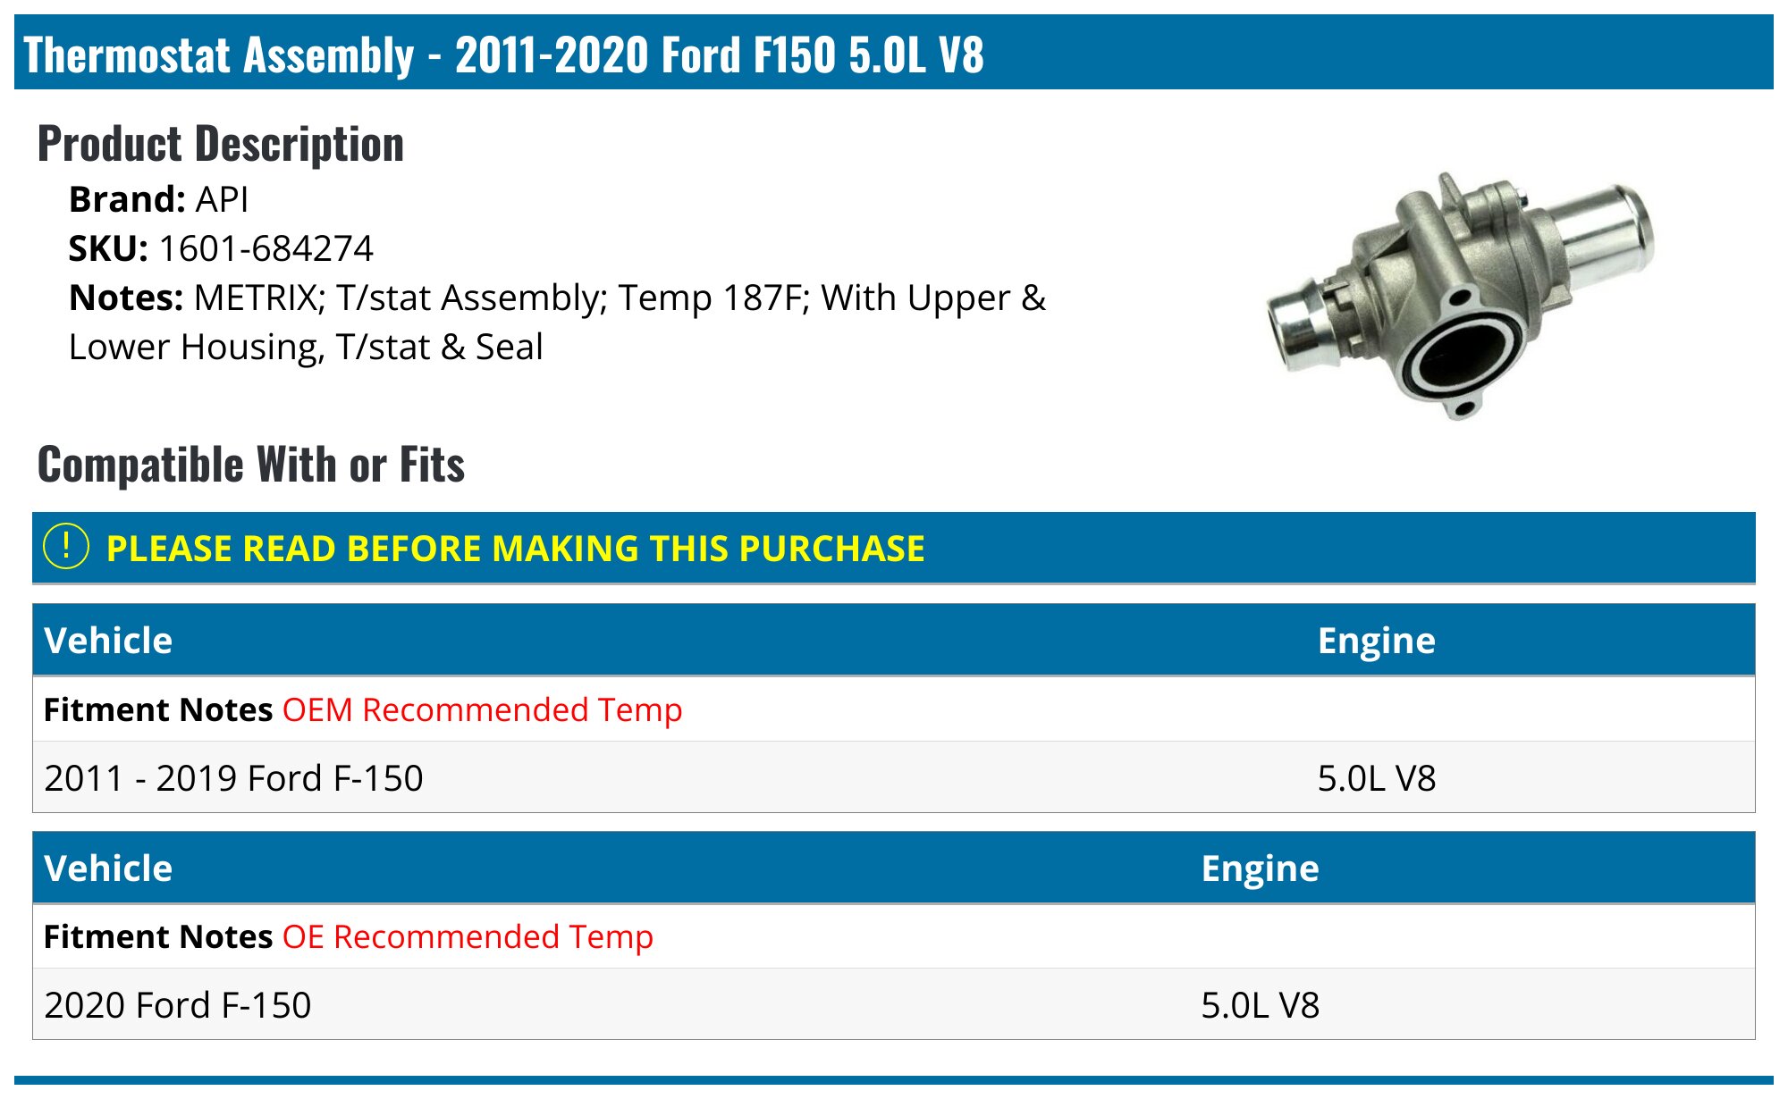Click the thermostat assembly product image
Screen dimensions: 1788x1099
[x=1460, y=296]
